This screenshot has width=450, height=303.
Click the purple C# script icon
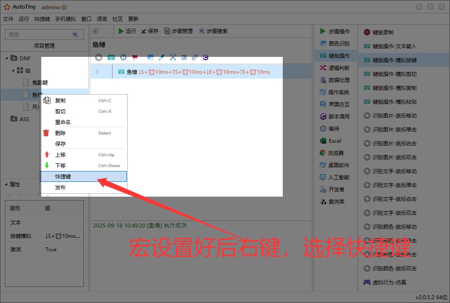[205, 57]
